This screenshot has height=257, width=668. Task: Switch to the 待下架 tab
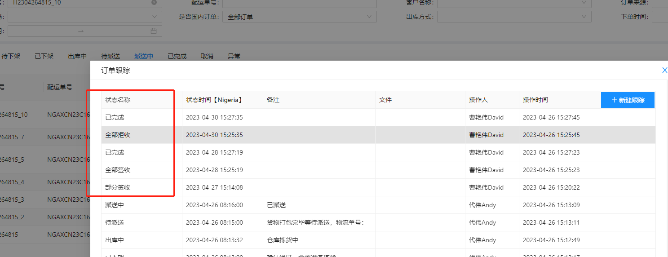[x=11, y=56]
